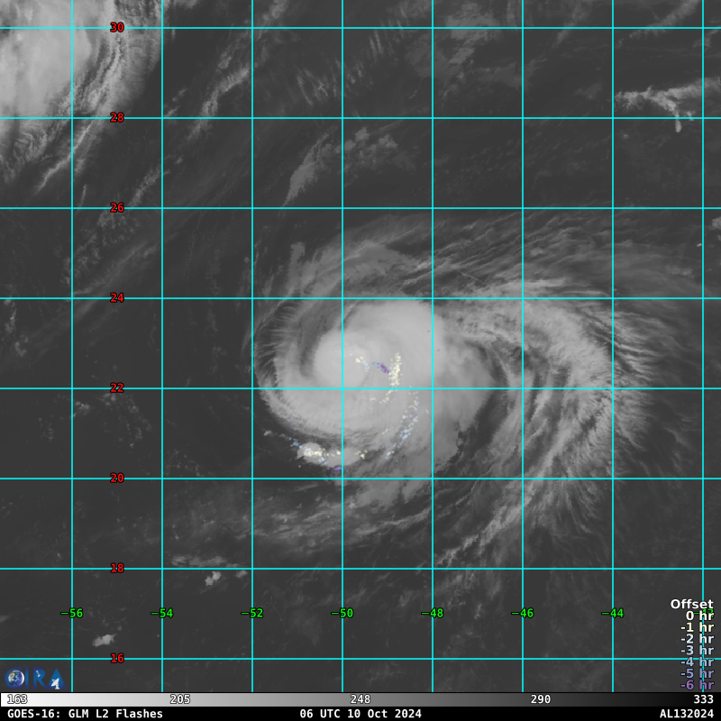Click colorbar value 205
721x721 pixels.
pyautogui.click(x=179, y=699)
